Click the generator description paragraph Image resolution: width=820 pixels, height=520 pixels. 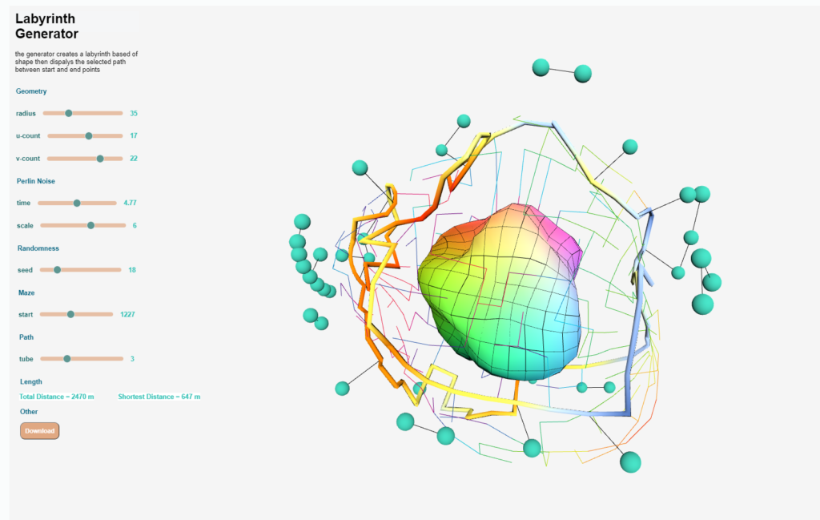coord(76,62)
